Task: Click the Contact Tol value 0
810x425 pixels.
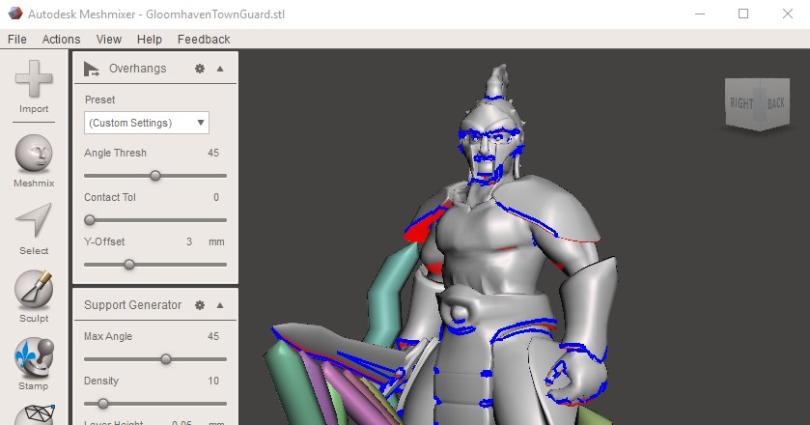Action: coord(216,197)
